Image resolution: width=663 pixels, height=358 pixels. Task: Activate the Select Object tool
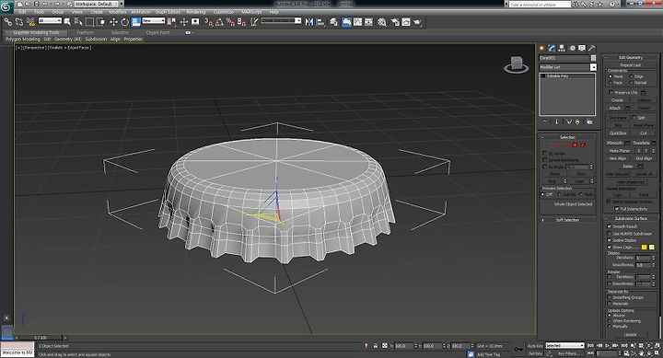coord(67,21)
